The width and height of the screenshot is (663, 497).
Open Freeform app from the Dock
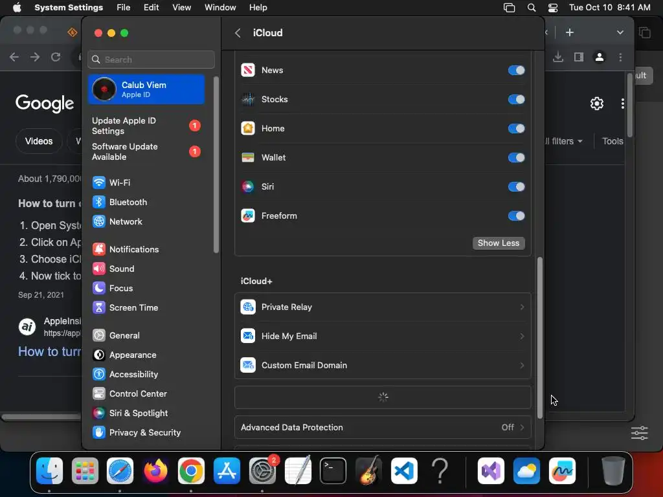[x=562, y=471]
